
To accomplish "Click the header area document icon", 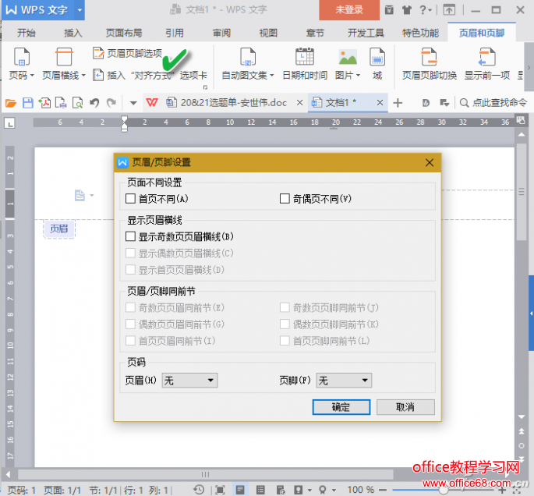I will click(80, 195).
